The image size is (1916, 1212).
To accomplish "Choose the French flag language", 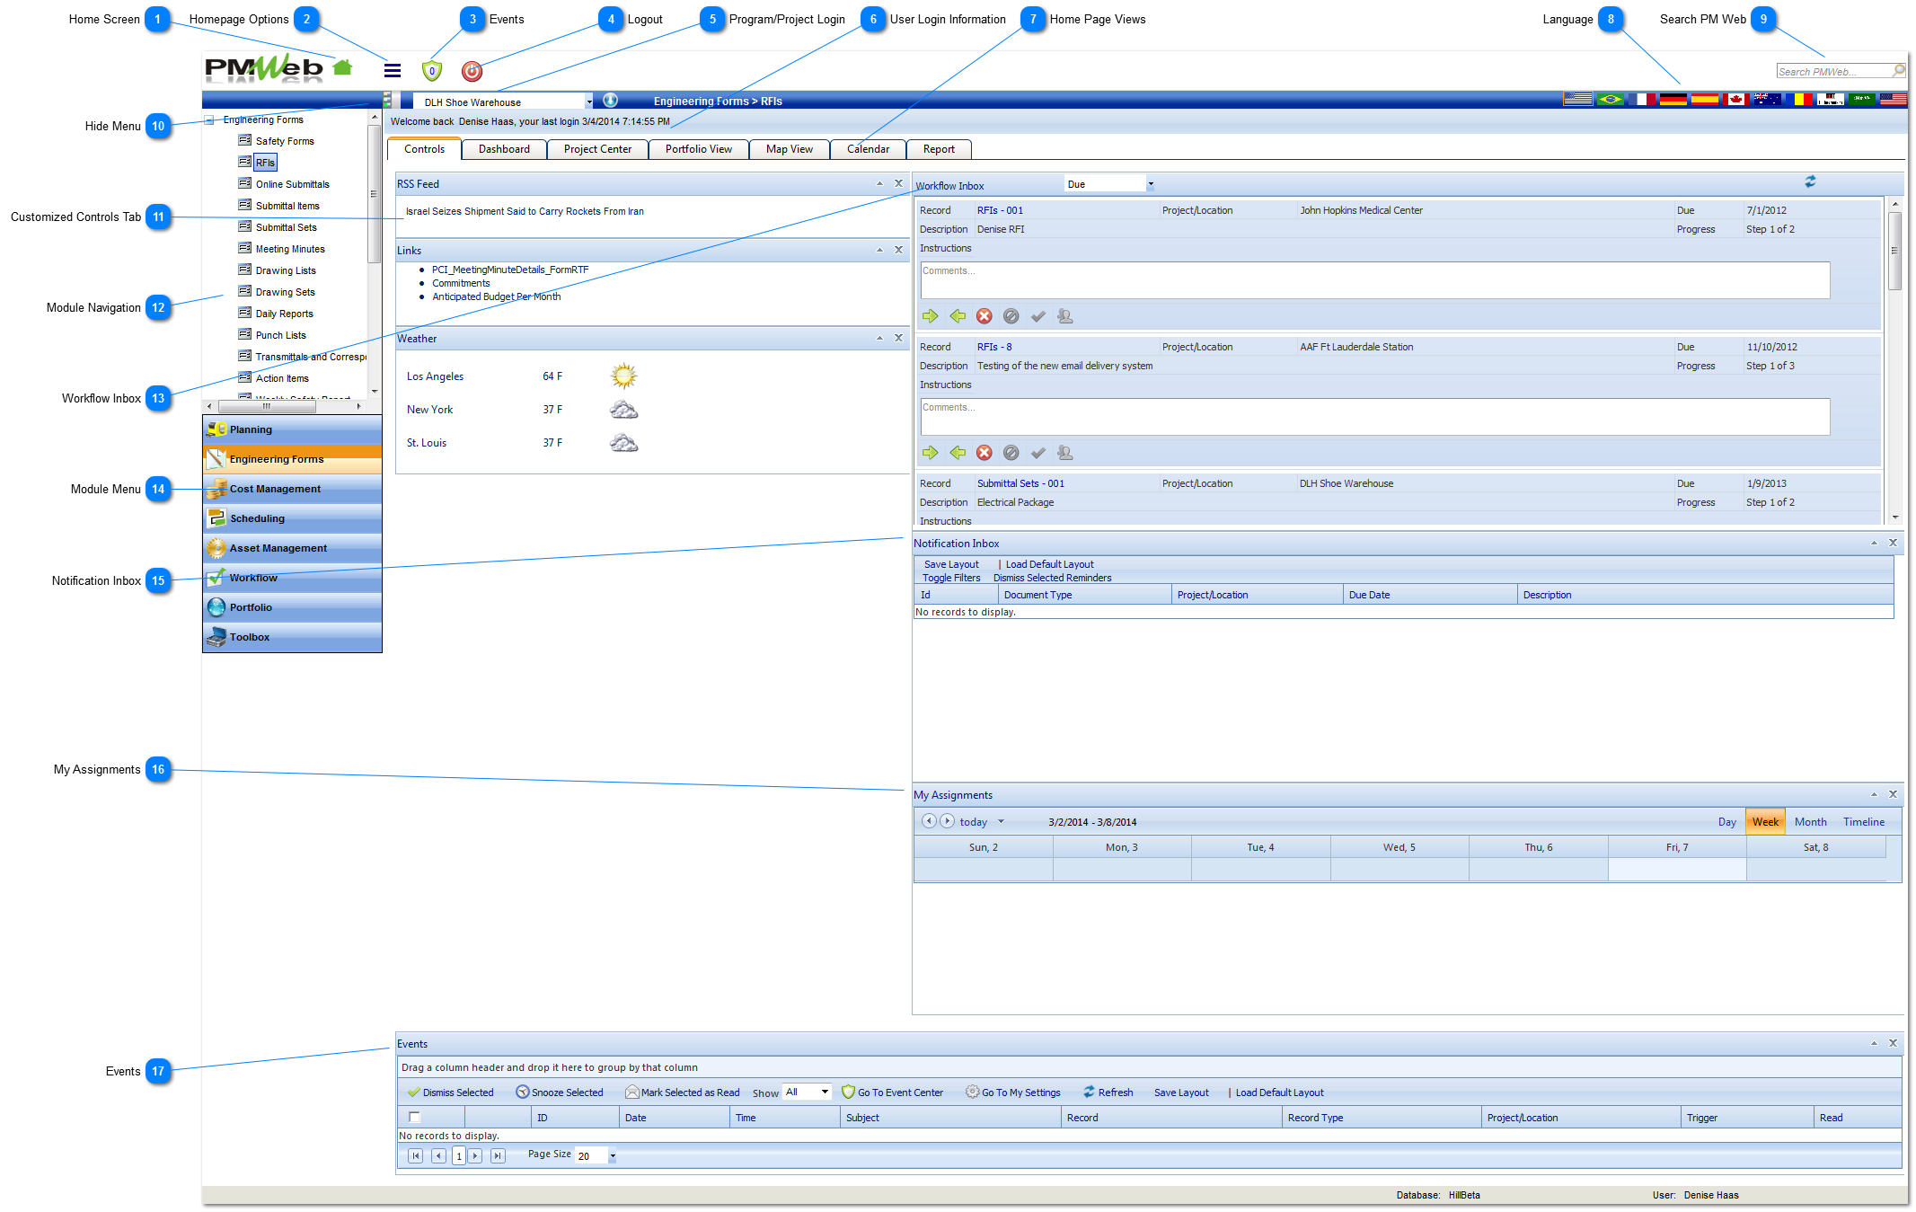I will 1642,99.
